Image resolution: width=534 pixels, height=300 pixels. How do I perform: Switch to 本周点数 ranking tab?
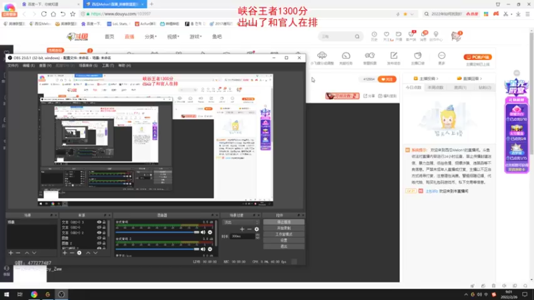435,87
